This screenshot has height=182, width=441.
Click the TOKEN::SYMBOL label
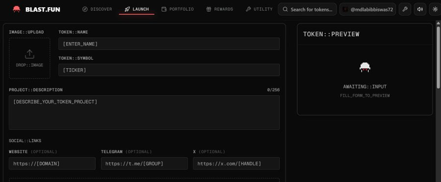[76, 58]
